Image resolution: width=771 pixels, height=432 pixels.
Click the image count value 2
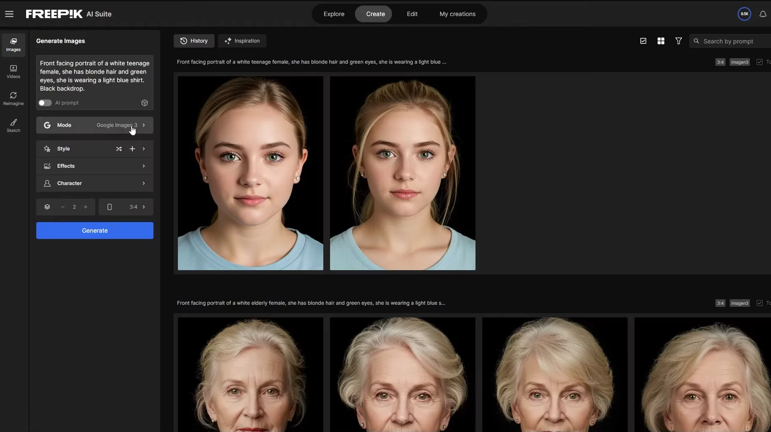tap(74, 207)
